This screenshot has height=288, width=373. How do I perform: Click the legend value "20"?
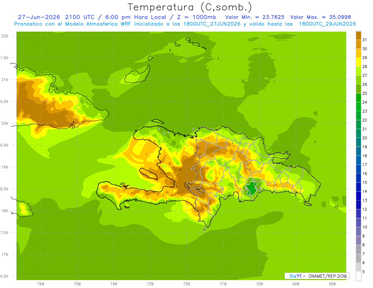[365, 138]
